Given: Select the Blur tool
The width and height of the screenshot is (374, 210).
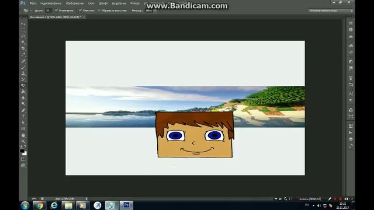Looking at the screenshot, I should pos(23,98).
